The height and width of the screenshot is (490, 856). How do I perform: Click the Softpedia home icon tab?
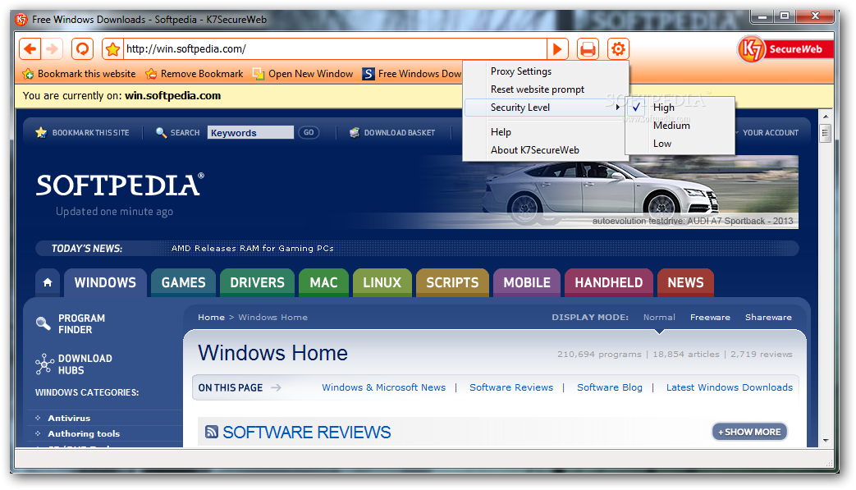click(x=48, y=282)
